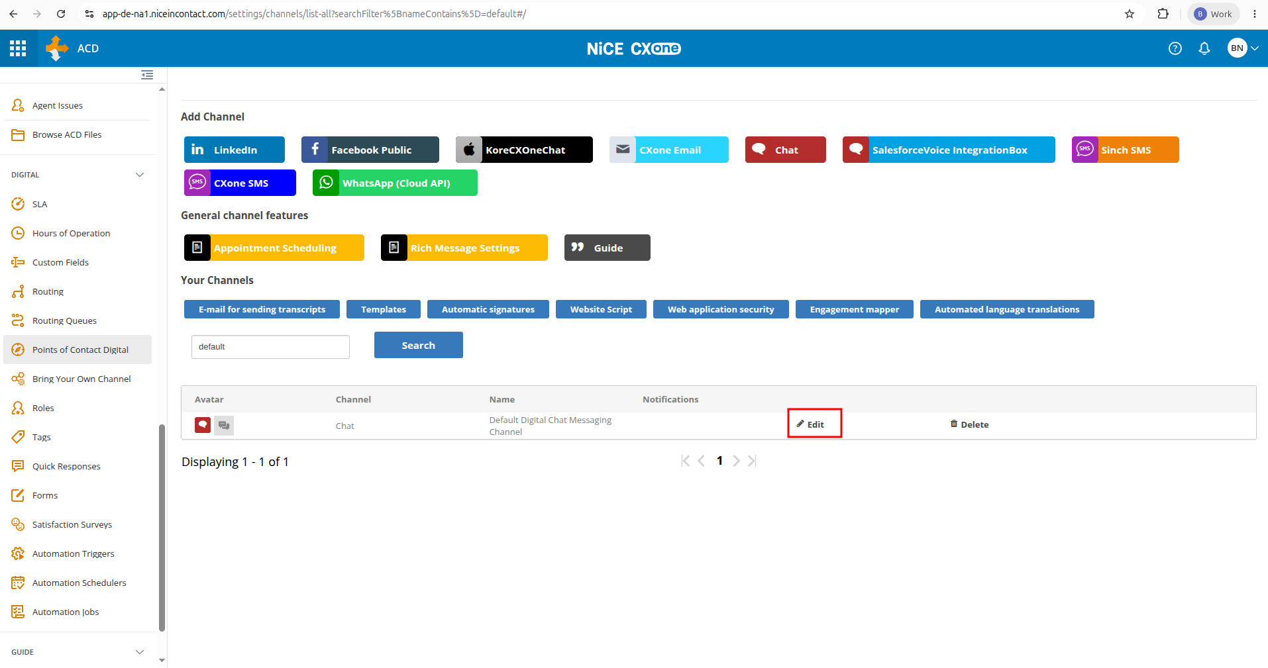Click the Forms sidebar icon

(x=18, y=495)
